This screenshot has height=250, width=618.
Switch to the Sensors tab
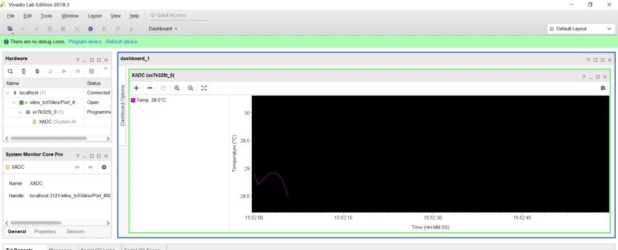click(x=75, y=232)
